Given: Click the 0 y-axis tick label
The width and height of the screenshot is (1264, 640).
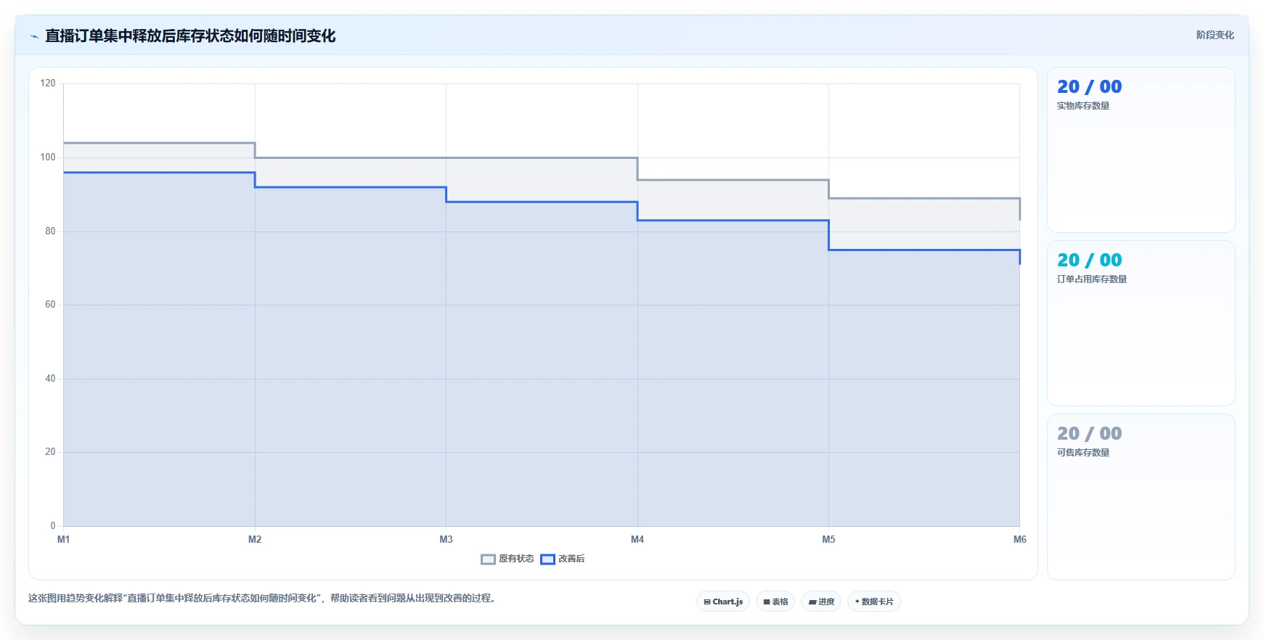Looking at the screenshot, I should pos(53,525).
